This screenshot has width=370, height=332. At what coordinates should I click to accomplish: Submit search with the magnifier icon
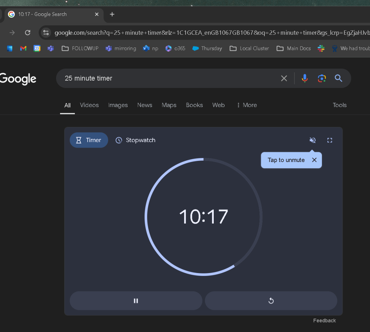pos(339,78)
